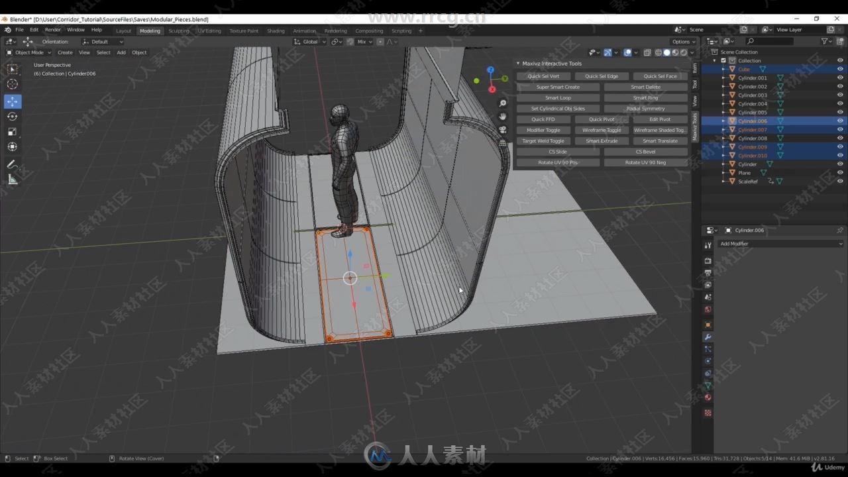Open the Add Modifier dropdown
This screenshot has width=848, height=477.
pos(781,243)
